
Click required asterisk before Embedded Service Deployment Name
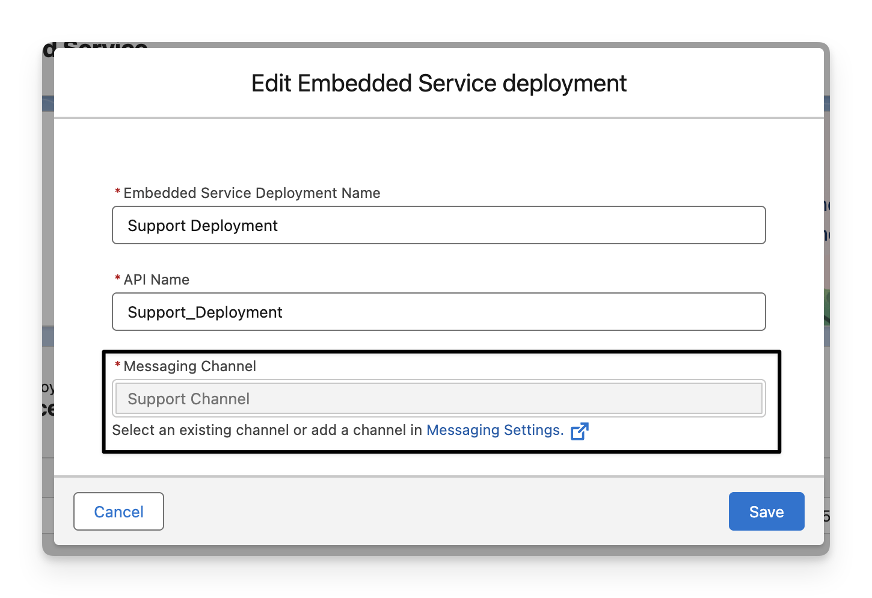point(118,193)
